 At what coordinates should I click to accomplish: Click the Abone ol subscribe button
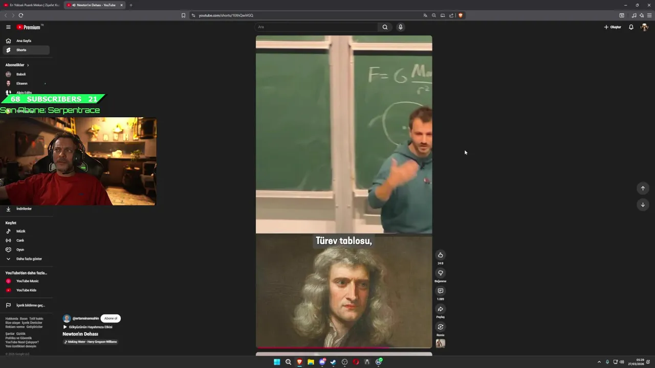[111, 318]
